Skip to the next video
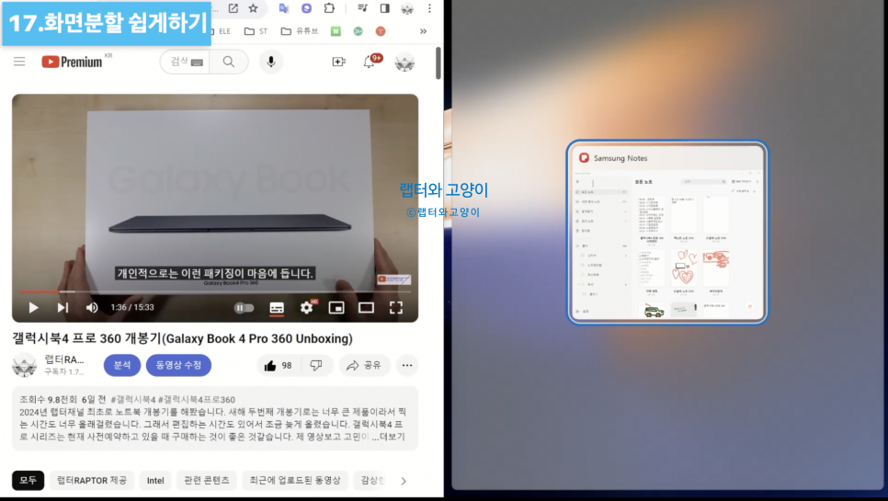Image resolution: width=888 pixels, height=501 pixels. 63,307
